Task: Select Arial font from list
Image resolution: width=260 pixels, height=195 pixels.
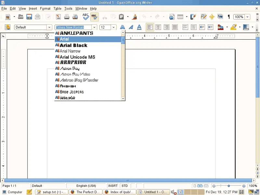Action: pyautogui.click(x=88, y=39)
